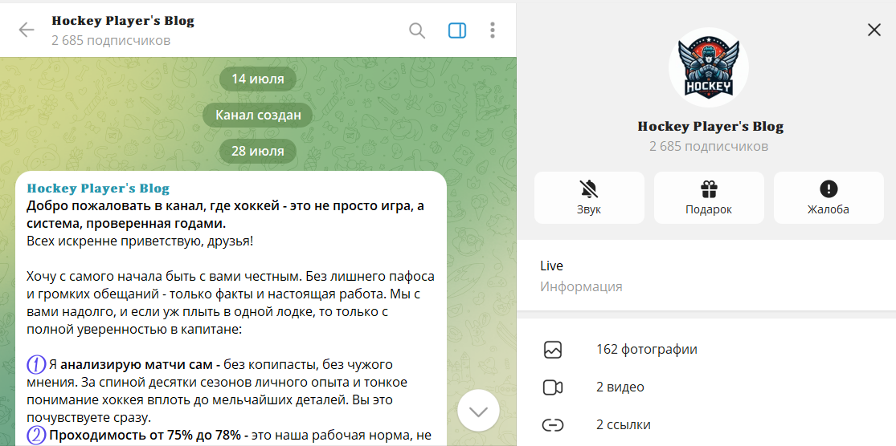Click the photos icon in media list
The height and width of the screenshot is (446, 896).
[552, 350]
